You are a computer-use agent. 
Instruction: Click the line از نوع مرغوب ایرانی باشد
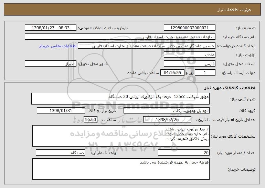[187, 129]
